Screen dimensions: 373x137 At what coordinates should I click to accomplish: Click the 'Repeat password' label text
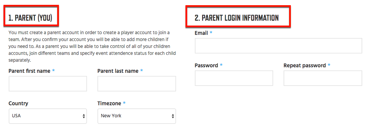pyautogui.click(x=305, y=65)
